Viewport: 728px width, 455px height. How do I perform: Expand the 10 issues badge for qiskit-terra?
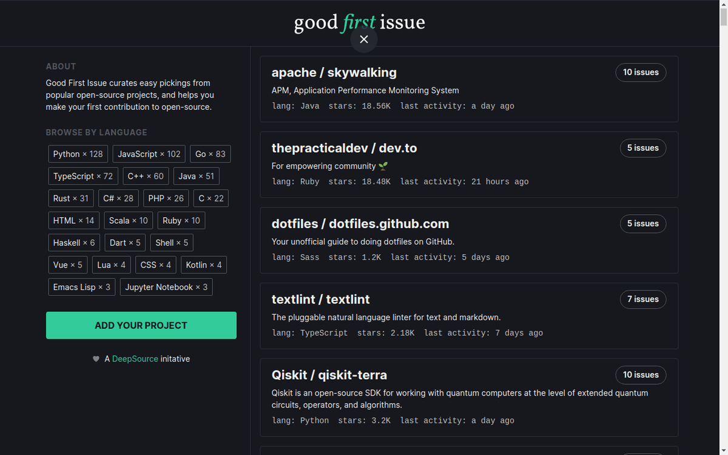pos(641,375)
